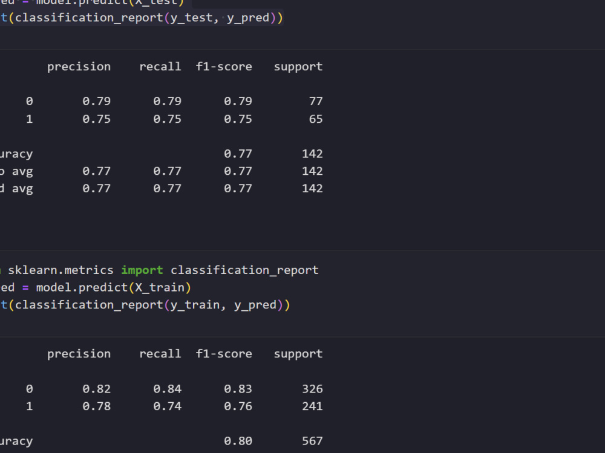This screenshot has height=453, width=605.
Task: Click class 0 precision 0.79 in test report
Action: [x=96, y=101]
